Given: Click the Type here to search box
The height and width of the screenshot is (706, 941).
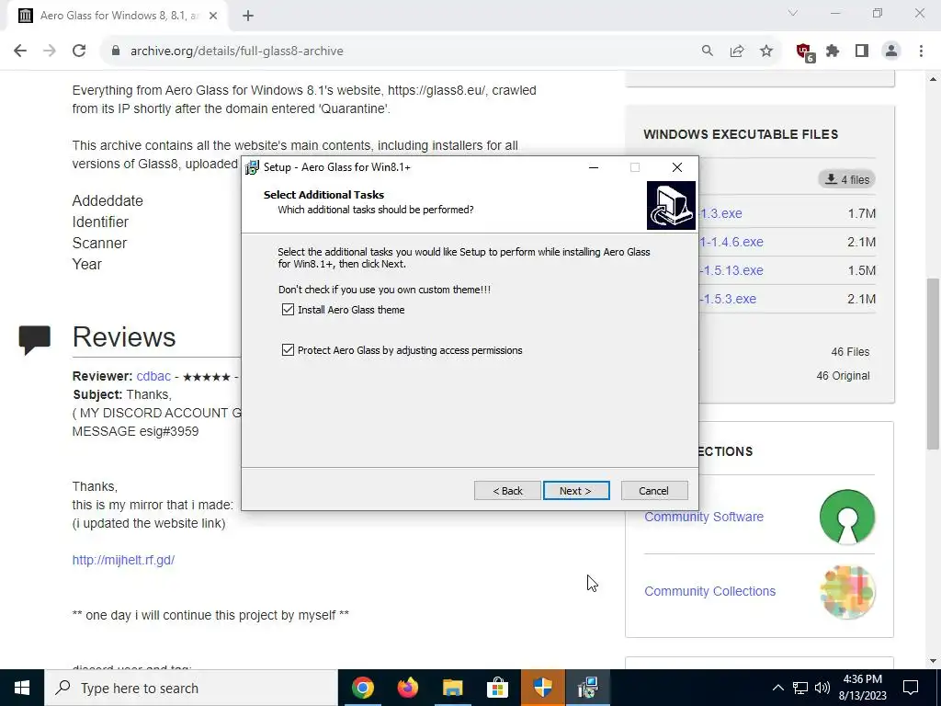Looking at the screenshot, I should click(191, 688).
